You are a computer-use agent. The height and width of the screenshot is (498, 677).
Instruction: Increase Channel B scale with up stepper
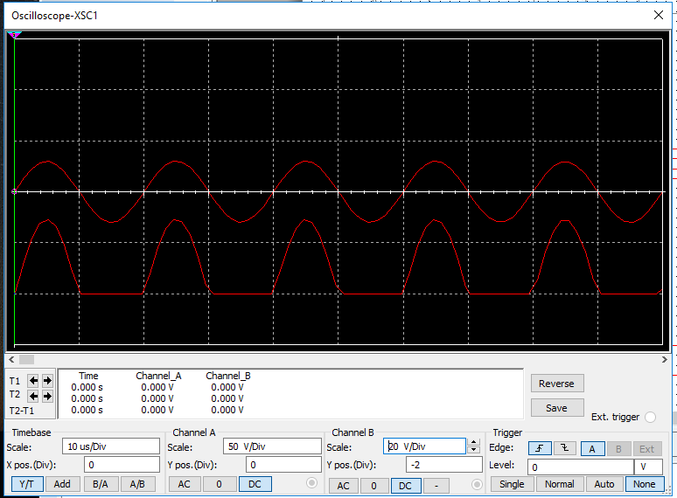[x=474, y=442]
